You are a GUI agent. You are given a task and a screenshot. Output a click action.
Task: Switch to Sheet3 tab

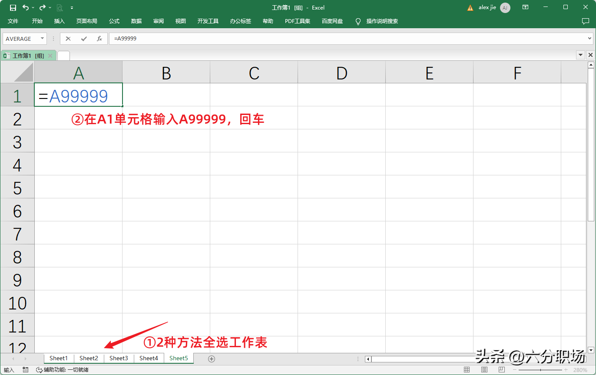tap(119, 359)
